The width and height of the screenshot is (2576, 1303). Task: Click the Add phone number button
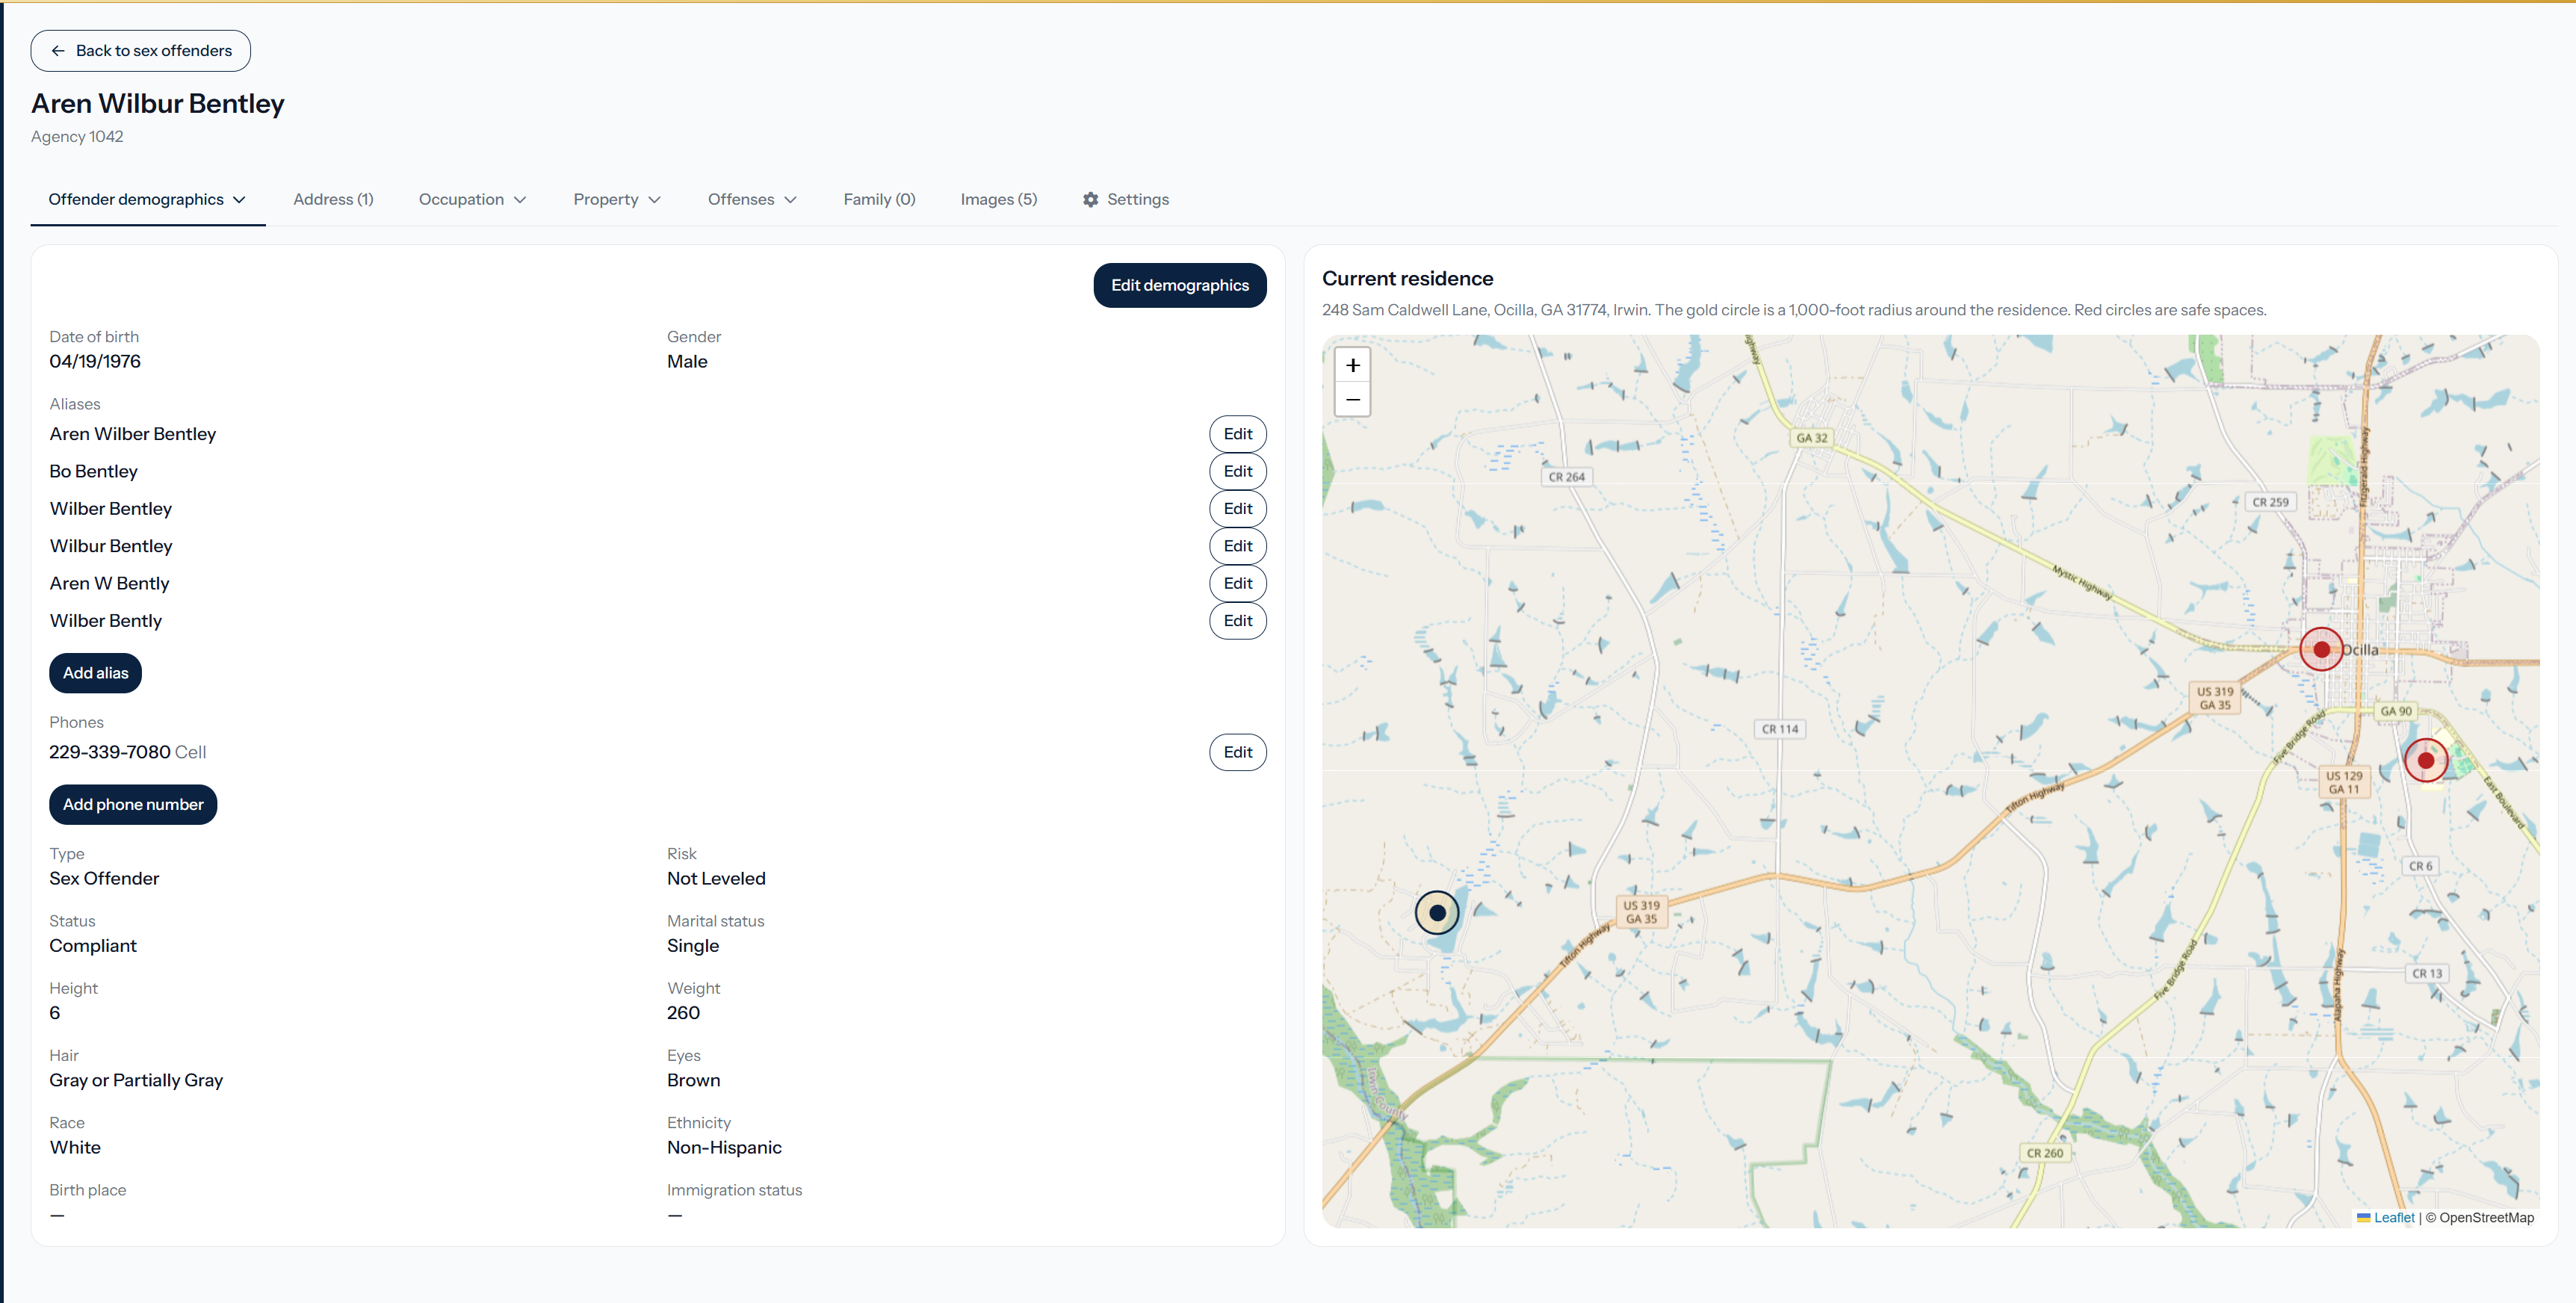point(133,804)
